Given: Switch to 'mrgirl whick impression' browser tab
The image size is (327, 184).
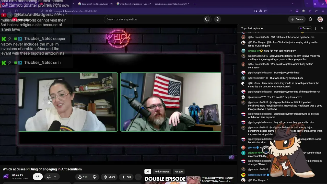Looking at the screenshot, I should tap(132, 4).
